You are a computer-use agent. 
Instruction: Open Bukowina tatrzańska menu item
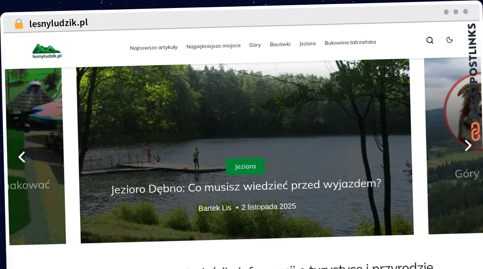350,42
